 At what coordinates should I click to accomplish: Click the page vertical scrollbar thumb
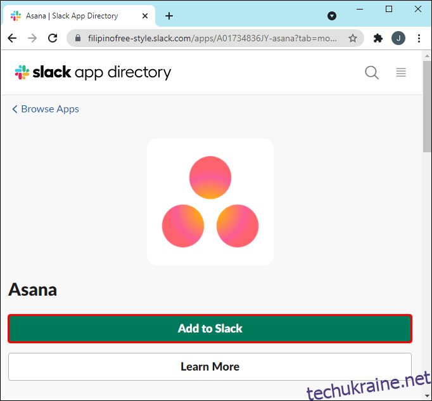427,106
